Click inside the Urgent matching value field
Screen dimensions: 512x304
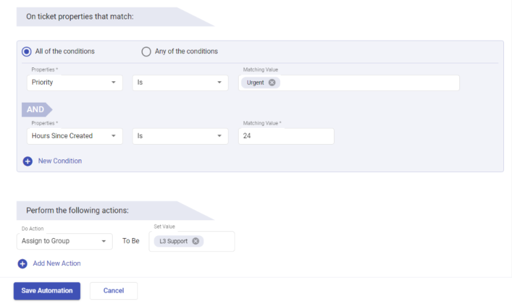[369, 83]
